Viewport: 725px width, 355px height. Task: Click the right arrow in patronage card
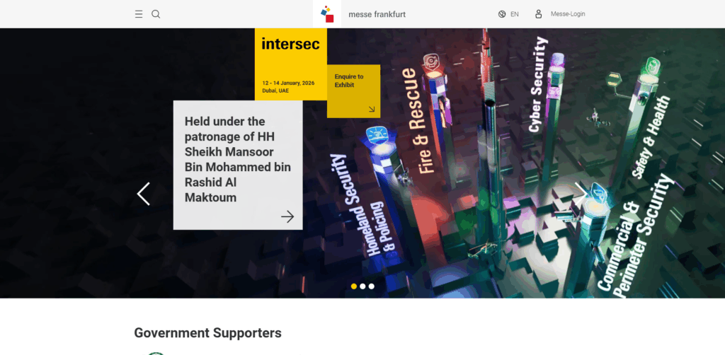[x=287, y=216]
